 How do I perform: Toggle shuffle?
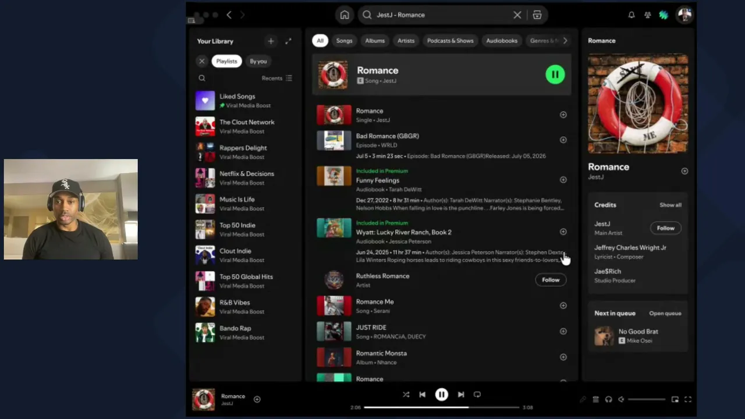tap(406, 395)
